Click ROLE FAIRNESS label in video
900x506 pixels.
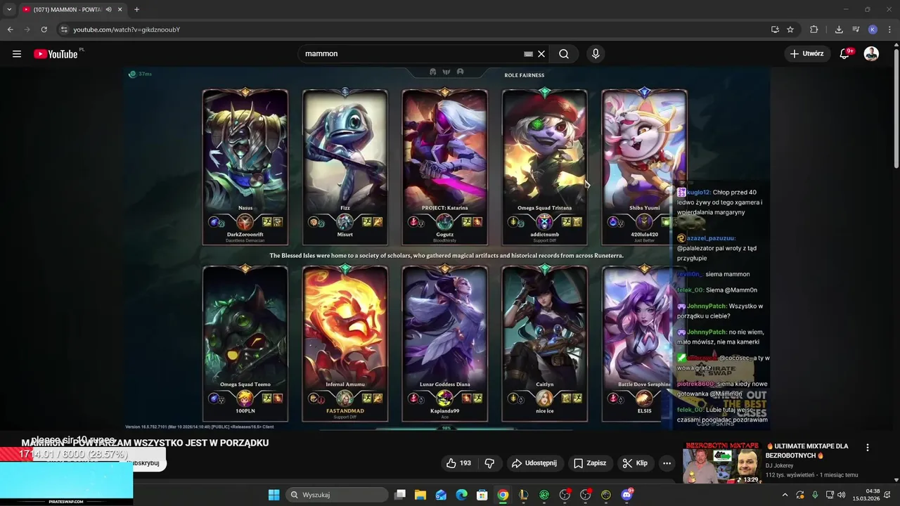[x=524, y=75]
